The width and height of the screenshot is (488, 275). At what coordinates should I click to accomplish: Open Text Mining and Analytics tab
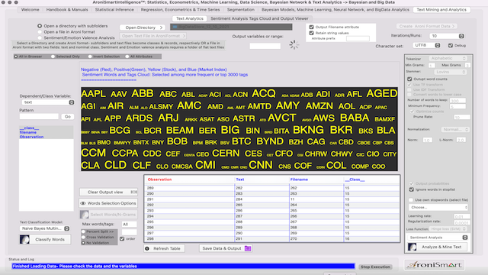(x=441, y=10)
